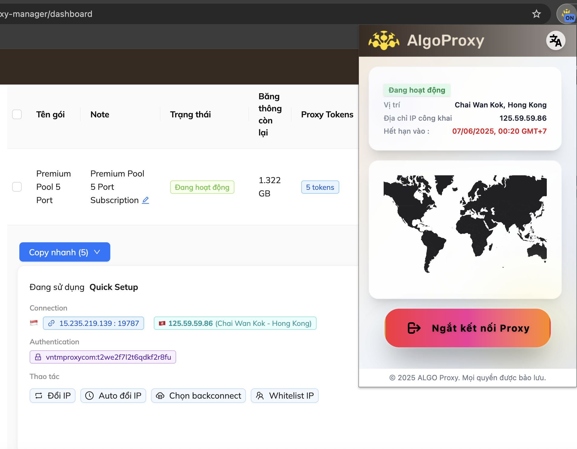Click the Đang hoạt động status tag in table
This screenshot has height=449, width=577.
click(202, 187)
